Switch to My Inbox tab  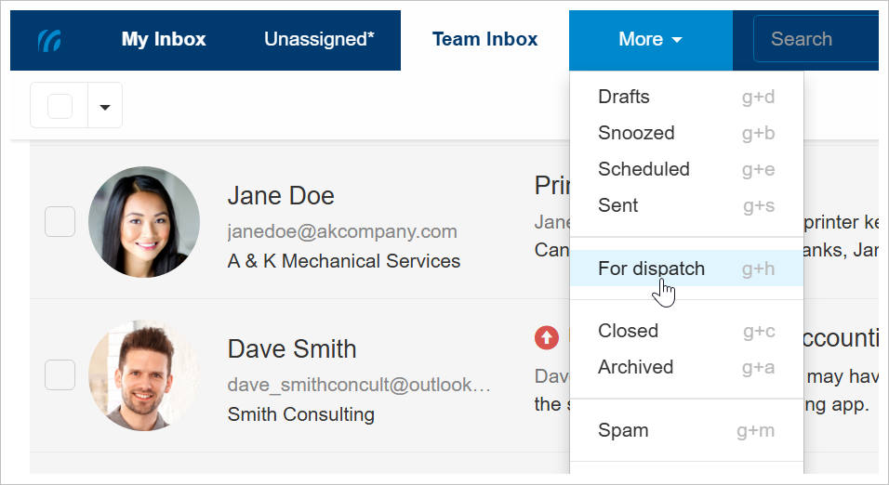(164, 40)
